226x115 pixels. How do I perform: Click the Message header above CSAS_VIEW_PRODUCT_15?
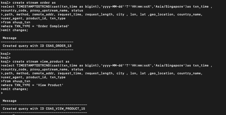click(x=10, y=101)
